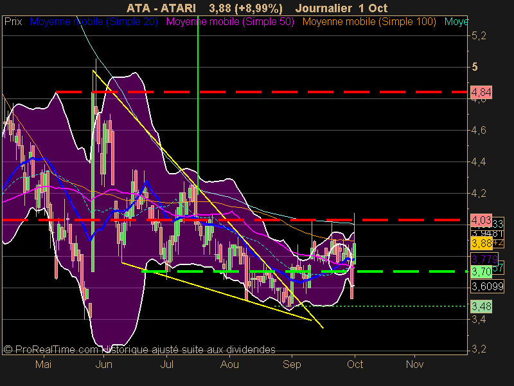Click the "Jun" month label
Screen dimensions: 514x386
[103, 364]
